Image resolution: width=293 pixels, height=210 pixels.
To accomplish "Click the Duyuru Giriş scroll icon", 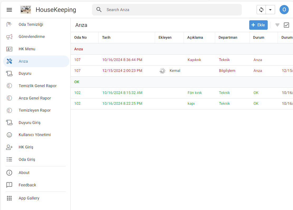I will coord(9,123).
